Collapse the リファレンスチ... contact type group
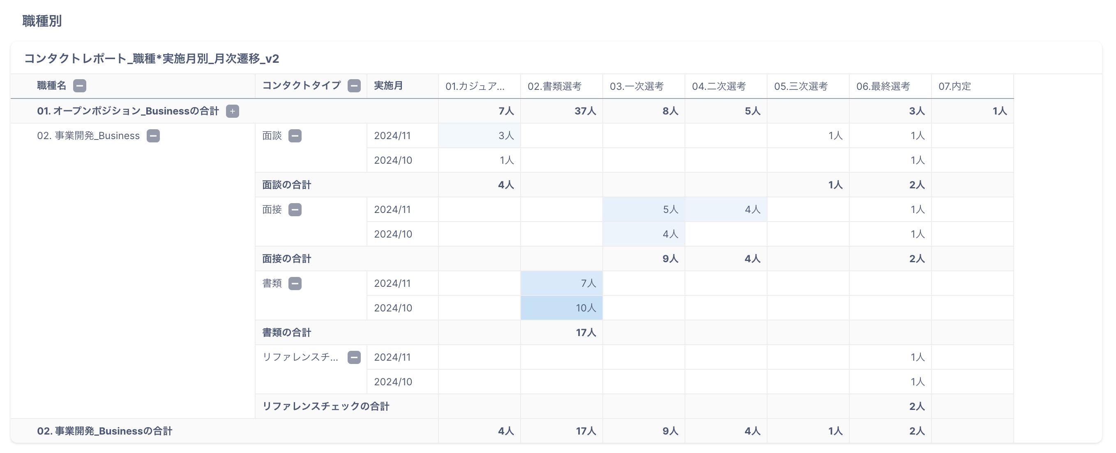 click(354, 357)
